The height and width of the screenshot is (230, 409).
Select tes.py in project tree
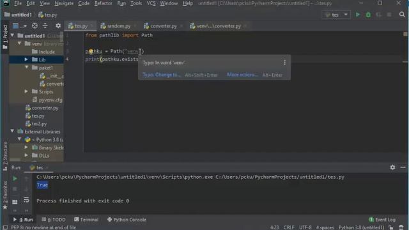(35, 116)
